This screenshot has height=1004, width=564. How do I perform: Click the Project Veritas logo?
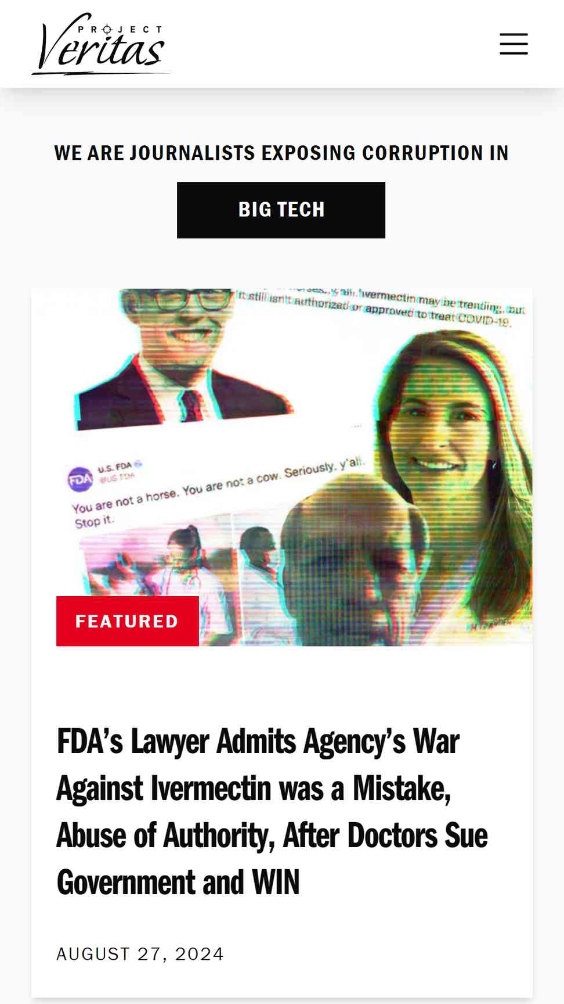100,44
